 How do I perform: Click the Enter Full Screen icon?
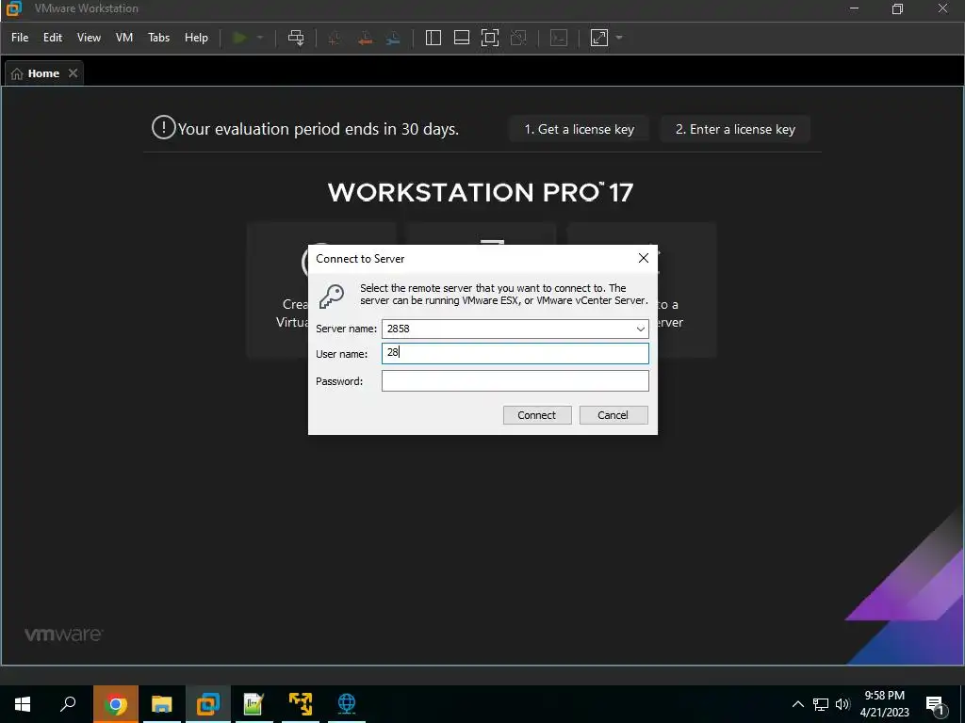pyautogui.click(x=490, y=38)
